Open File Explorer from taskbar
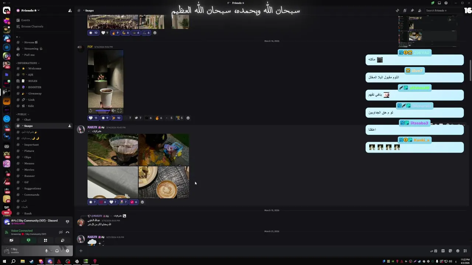472x265 pixels. [22, 261]
